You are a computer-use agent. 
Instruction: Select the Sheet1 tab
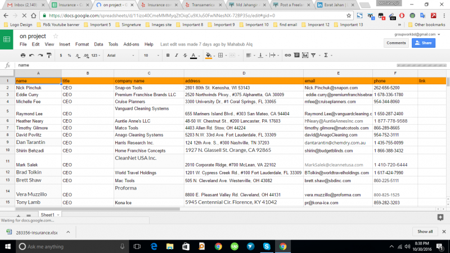tap(50, 215)
